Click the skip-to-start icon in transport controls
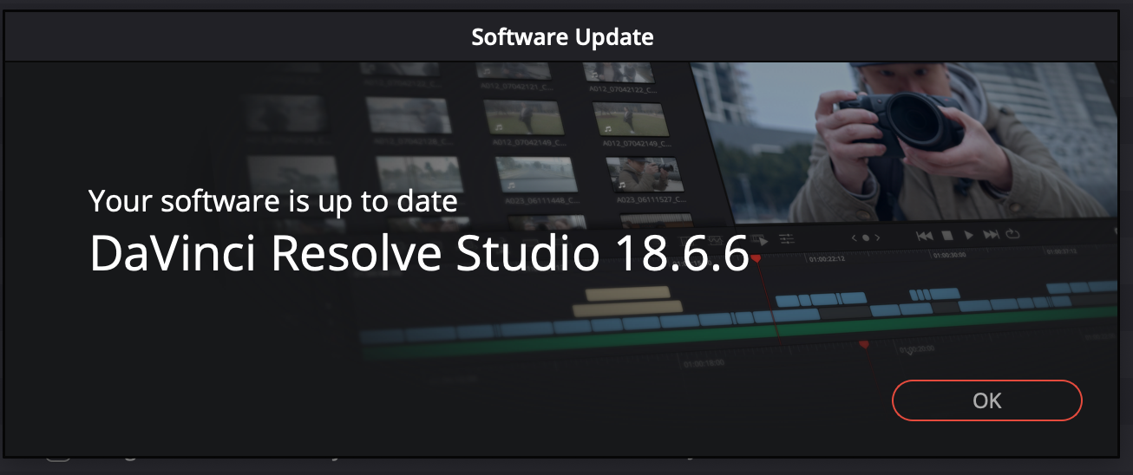This screenshot has height=475, width=1133. click(925, 235)
